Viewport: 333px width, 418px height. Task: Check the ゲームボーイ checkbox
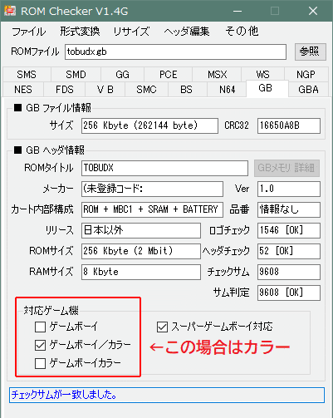(x=41, y=327)
